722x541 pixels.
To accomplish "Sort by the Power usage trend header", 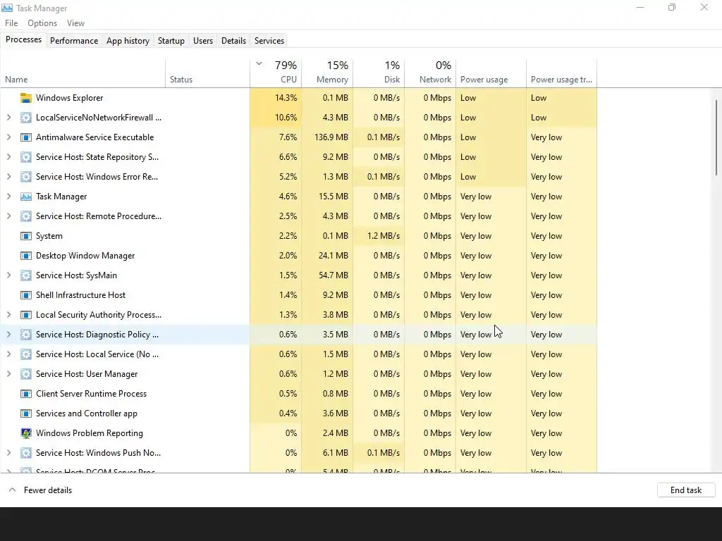I will click(x=562, y=73).
